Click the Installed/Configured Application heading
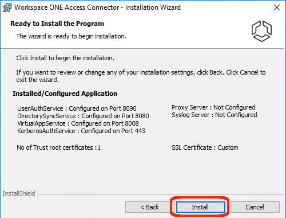Screen dimensions: 286x218 65,94
